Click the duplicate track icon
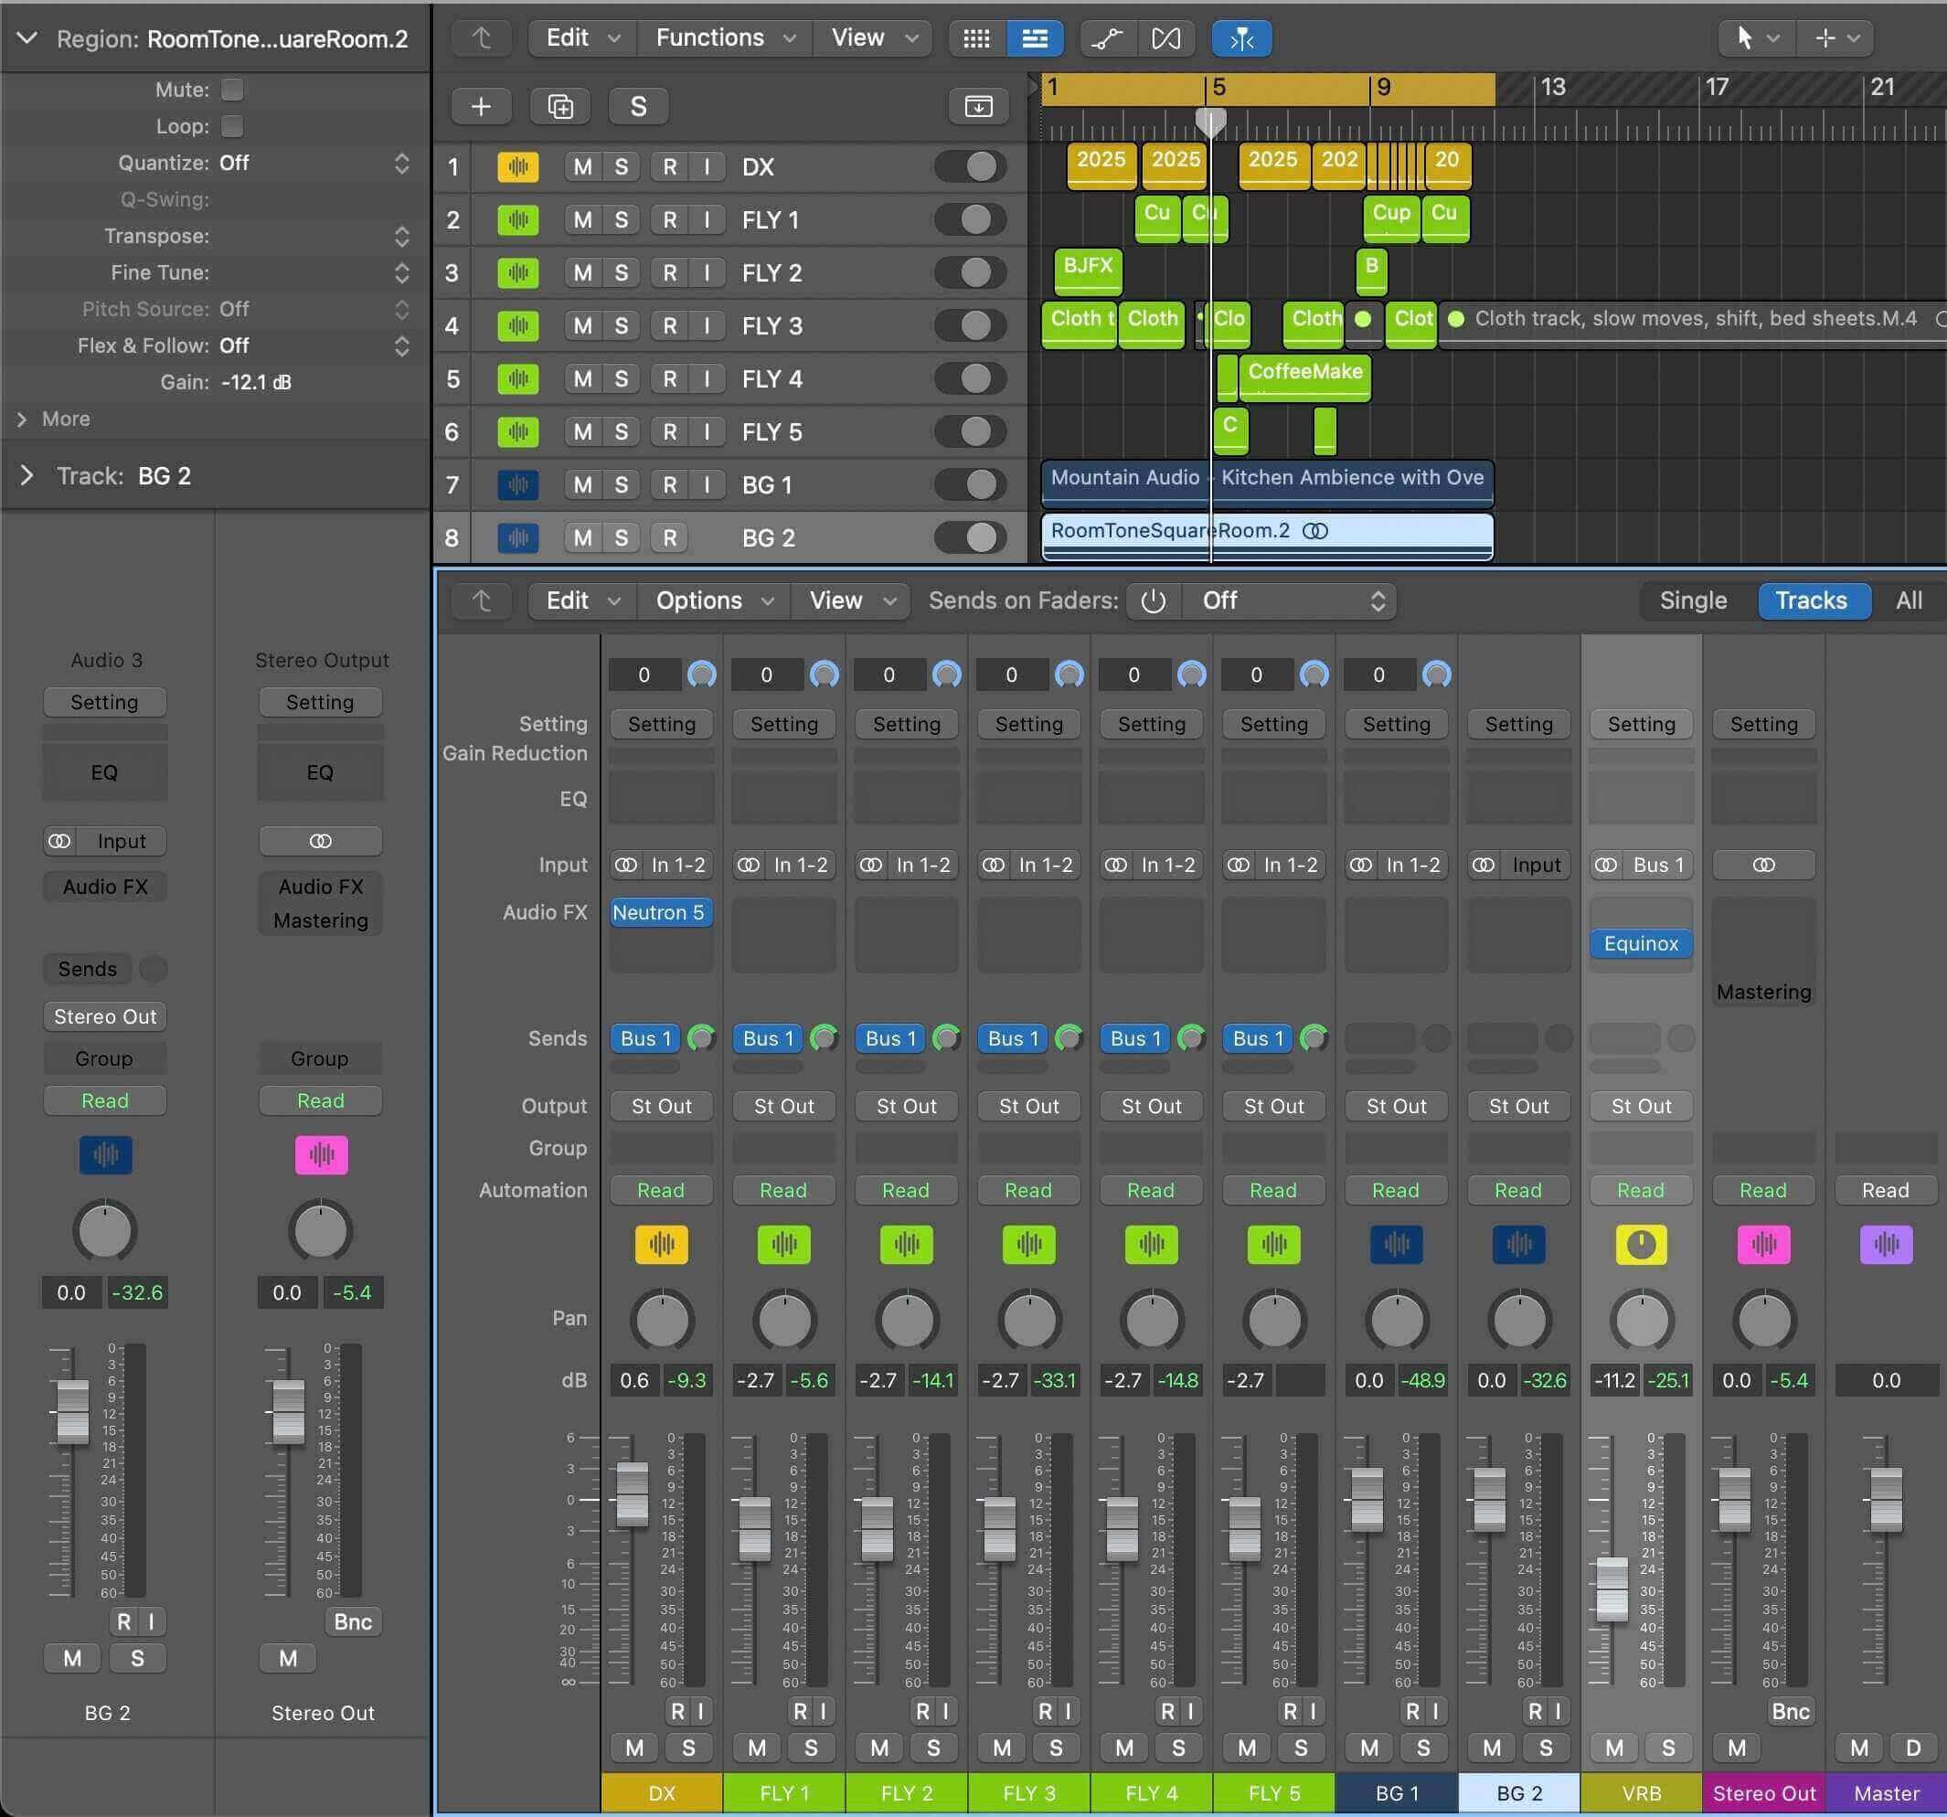This screenshot has height=1817, width=1947. 560,106
